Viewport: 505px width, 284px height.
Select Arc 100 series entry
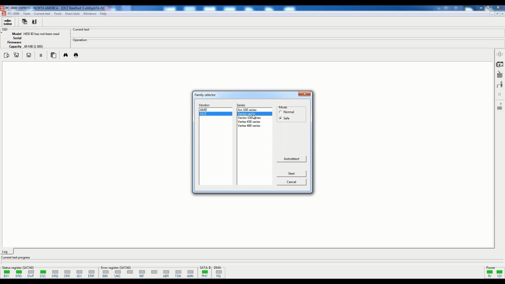(249, 109)
